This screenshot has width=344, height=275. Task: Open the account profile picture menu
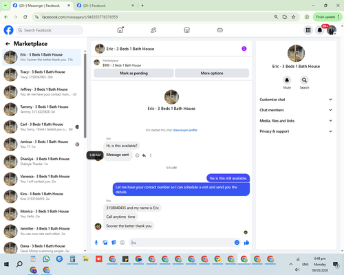click(332, 30)
